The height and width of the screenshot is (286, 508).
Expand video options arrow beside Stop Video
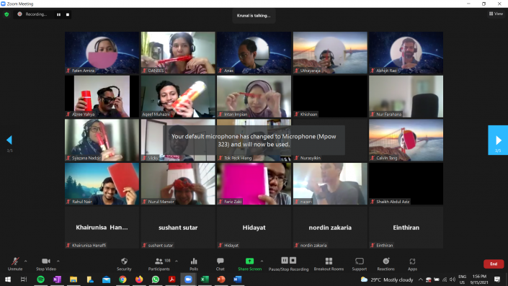[58, 261]
